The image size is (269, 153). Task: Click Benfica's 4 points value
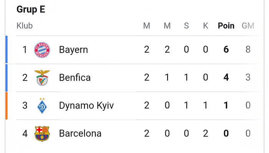pyautogui.click(x=226, y=77)
